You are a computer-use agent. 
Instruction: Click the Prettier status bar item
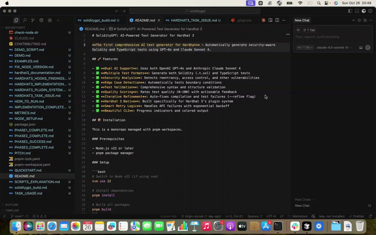coord(356,216)
